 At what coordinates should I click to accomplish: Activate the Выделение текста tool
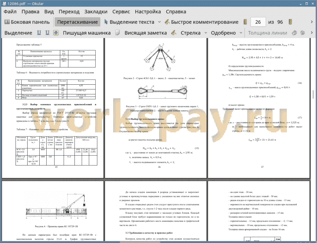pos(129,22)
